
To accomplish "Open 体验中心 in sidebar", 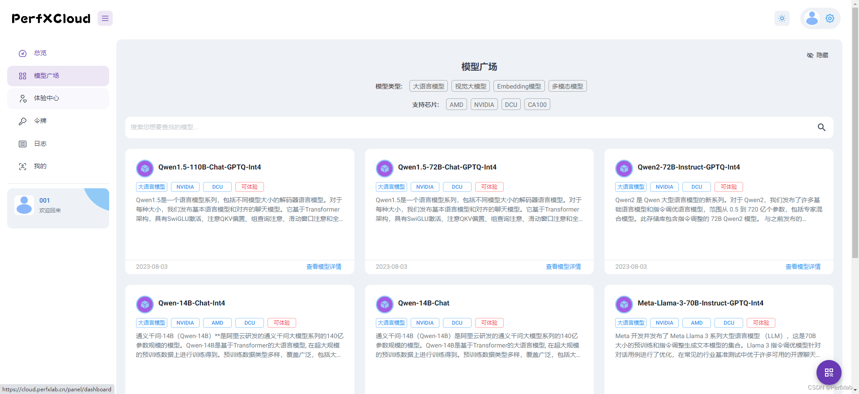I will (x=58, y=98).
